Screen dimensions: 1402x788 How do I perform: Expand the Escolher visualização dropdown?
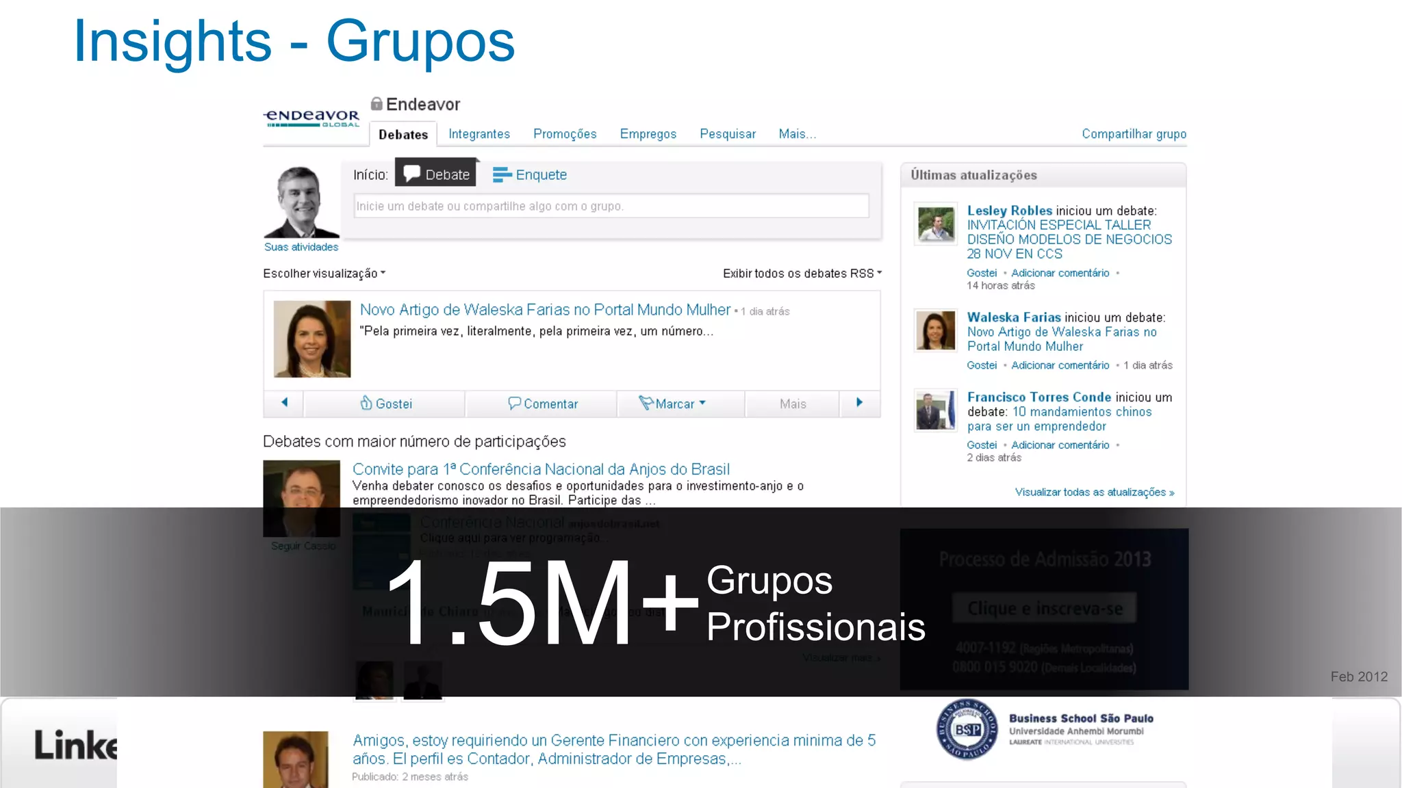pyautogui.click(x=324, y=274)
